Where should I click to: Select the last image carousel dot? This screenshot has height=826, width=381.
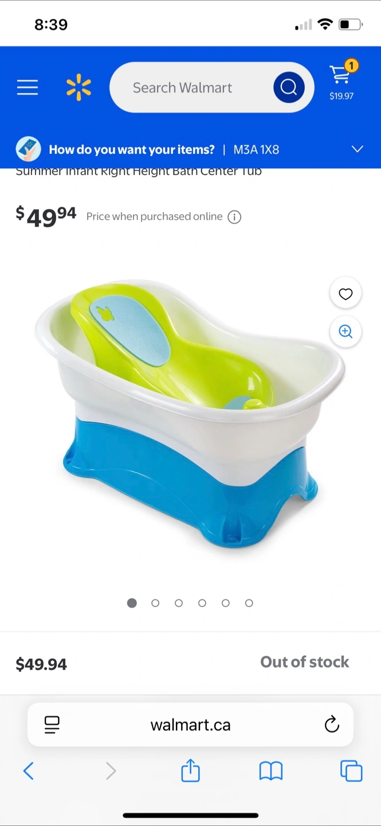point(249,603)
